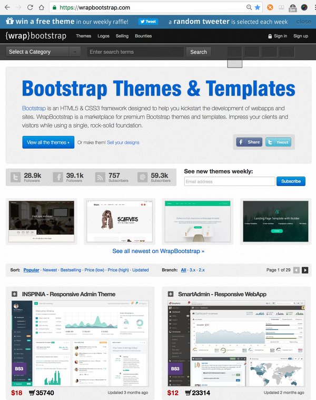Sort themes by Price (low)

click(94, 270)
